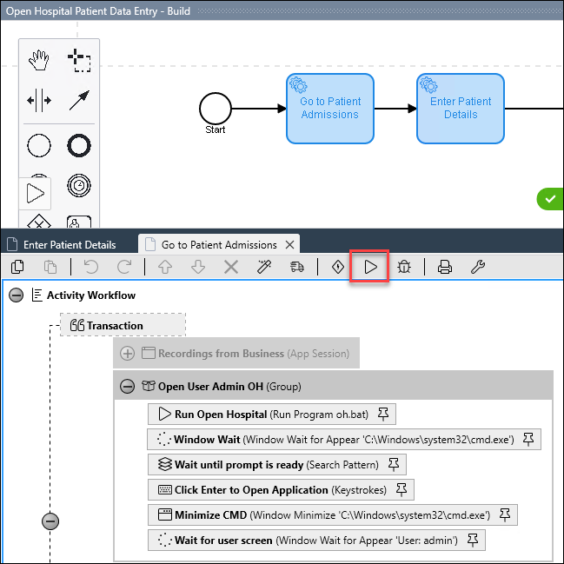
Task: Toggle the pin on Minimize CMD step
Action: pos(504,514)
